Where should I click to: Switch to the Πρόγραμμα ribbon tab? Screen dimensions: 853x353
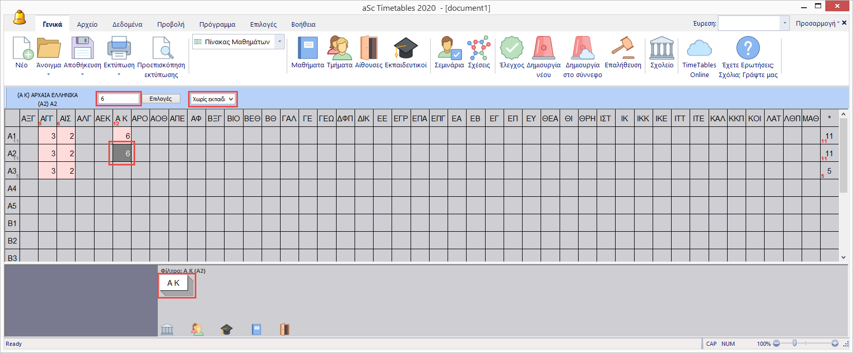click(x=217, y=24)
